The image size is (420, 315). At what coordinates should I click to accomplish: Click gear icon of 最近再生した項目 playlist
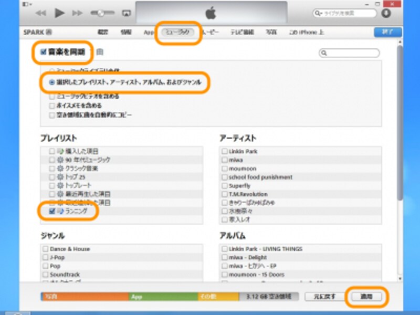[x=60, y=194]
